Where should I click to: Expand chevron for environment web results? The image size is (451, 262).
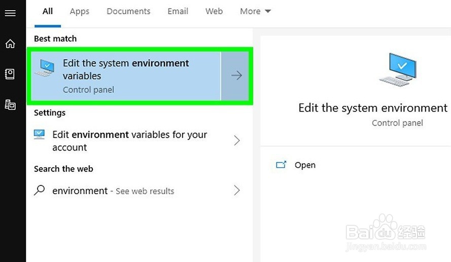click(237, 190)
